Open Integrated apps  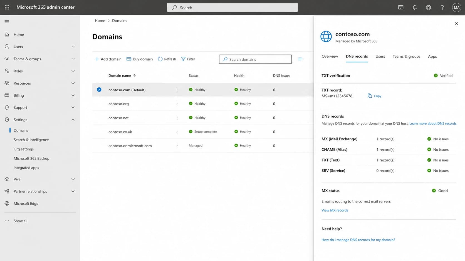26,168
